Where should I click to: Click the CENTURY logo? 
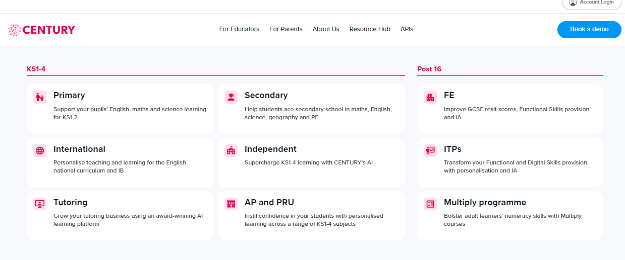tap(42, 30)
